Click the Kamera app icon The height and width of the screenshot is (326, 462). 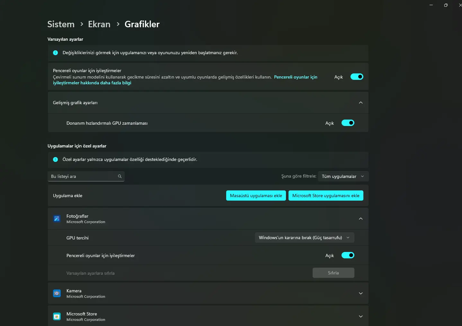[x=57, y=293]
